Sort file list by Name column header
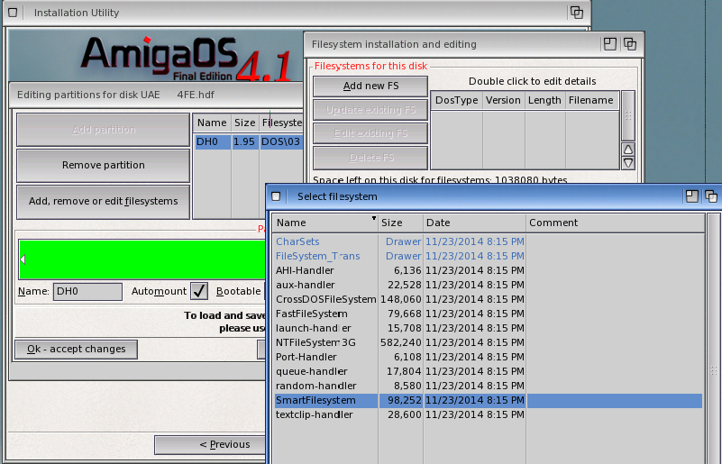This screenshot has width=722, height=464. [324, 223]
